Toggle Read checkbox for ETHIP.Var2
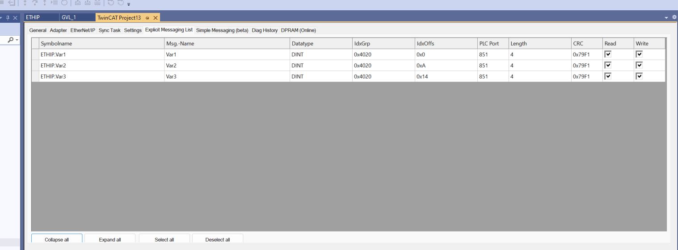The width and height of the screenshot is (678, 250). coord(607,65)
